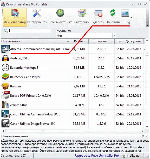Sort by the Тип column header

(x=120, y=41)
